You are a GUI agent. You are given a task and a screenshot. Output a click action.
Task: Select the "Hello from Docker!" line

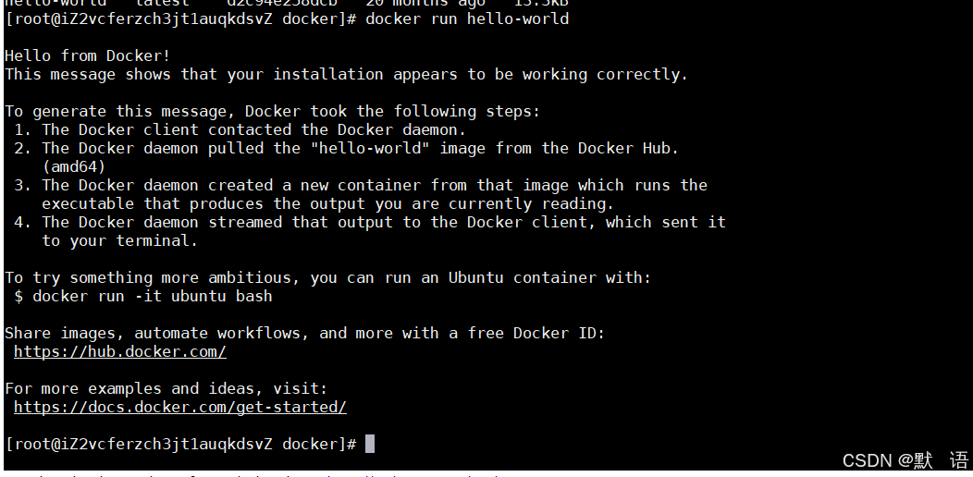(x=88, y=55)
